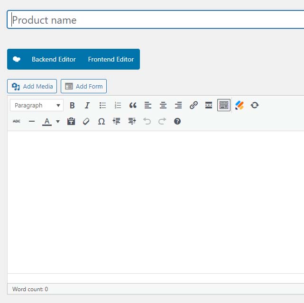Image resolution: width=304 pixels, height=303 pixels.
Task: Click the Add Media button
Action: click(x=32, y=86)
